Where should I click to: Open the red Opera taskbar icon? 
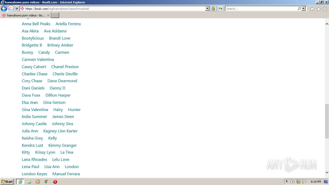[55, 182]
